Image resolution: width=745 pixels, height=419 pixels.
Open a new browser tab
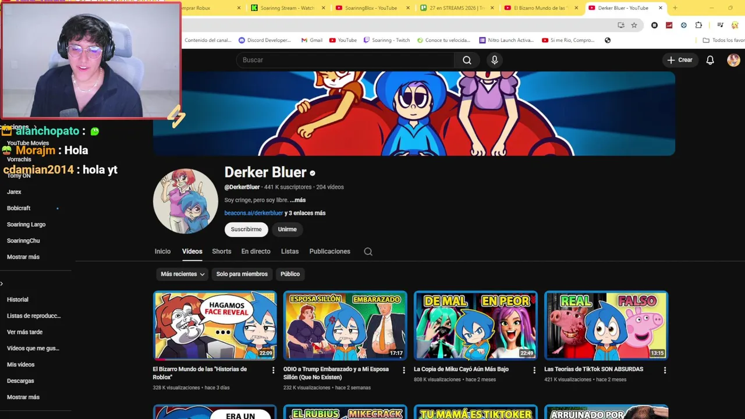click(x=675, y=8)
